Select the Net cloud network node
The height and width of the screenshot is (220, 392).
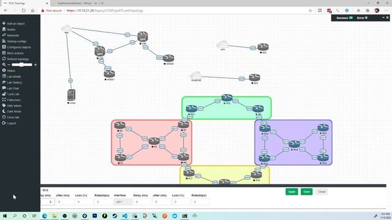67,28
